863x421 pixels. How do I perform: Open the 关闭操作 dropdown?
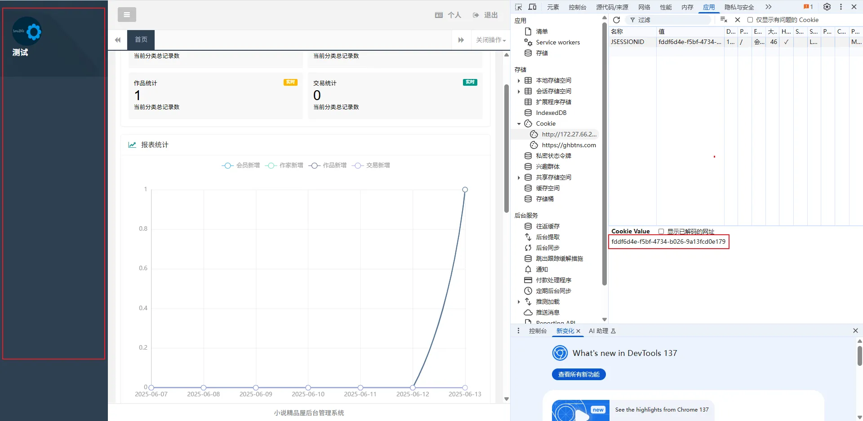click(x=490, y=40)
